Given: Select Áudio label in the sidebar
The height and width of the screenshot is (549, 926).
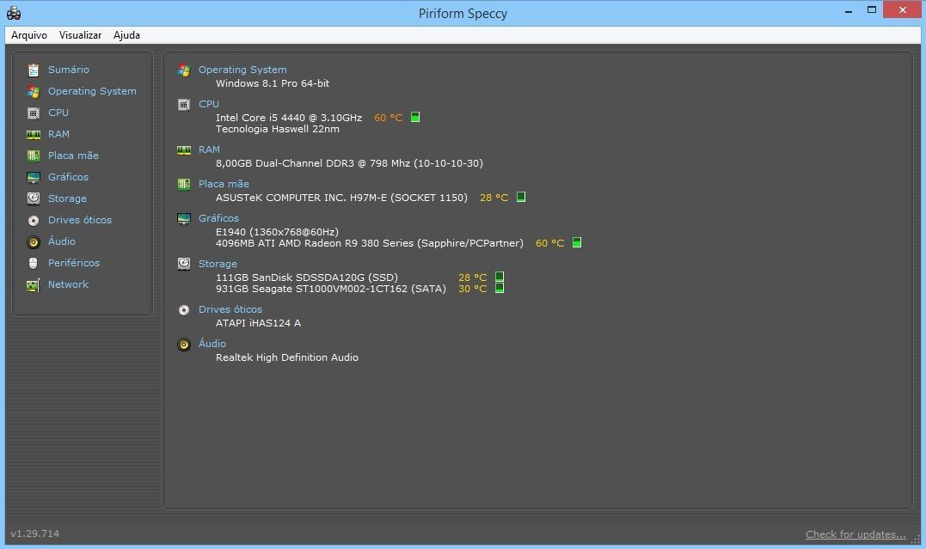Looking at the screenshot, I should [61, 241].
